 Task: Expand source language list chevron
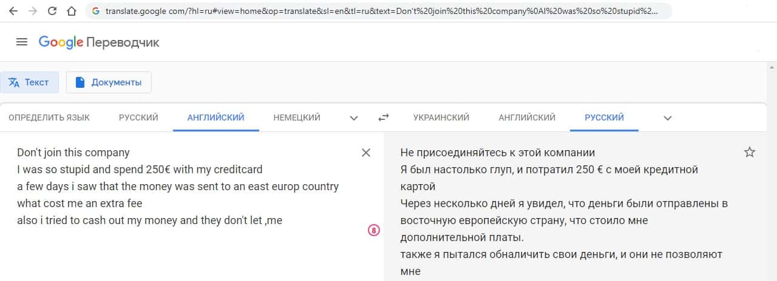click(x=354, y=118)
